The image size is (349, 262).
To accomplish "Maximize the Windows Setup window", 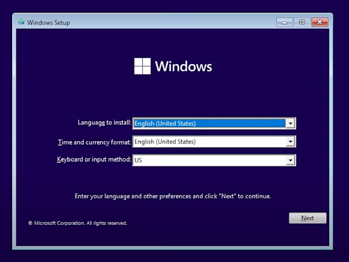I will [302, 22].
